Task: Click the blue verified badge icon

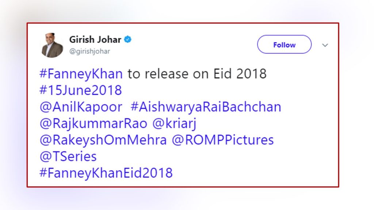Action: (127, 39)
